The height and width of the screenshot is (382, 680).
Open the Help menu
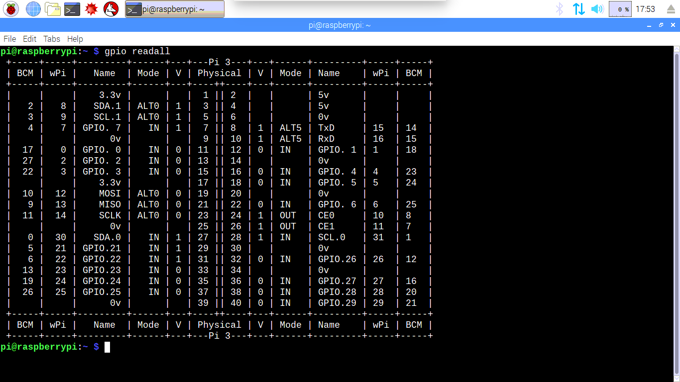(75, 39)
